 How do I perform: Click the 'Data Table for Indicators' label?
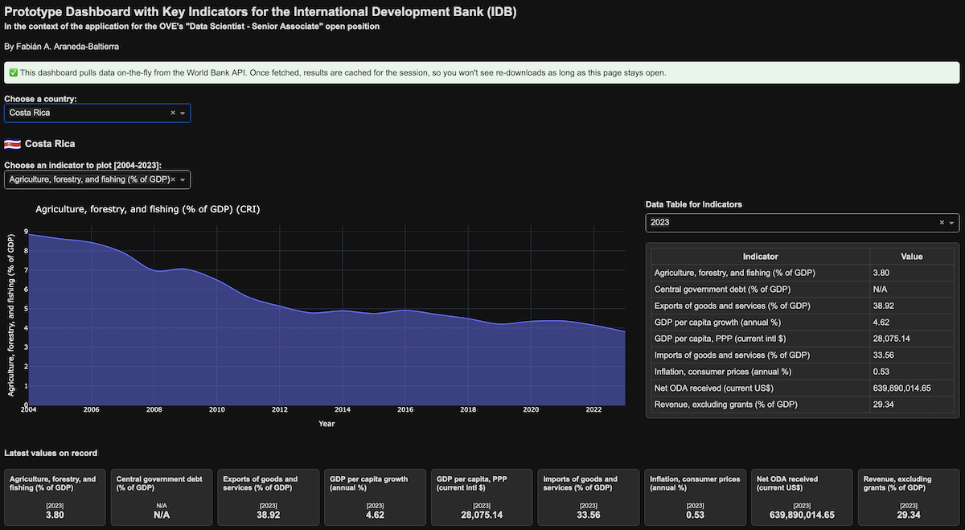click(694, 204)
